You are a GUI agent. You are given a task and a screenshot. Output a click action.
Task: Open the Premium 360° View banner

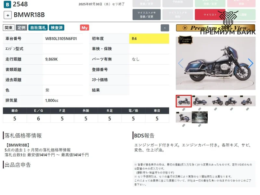[x=215, y=28]
